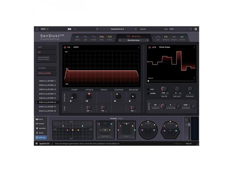Click the LFO Delay knob
Screen dimensions: 233x172
177,89
